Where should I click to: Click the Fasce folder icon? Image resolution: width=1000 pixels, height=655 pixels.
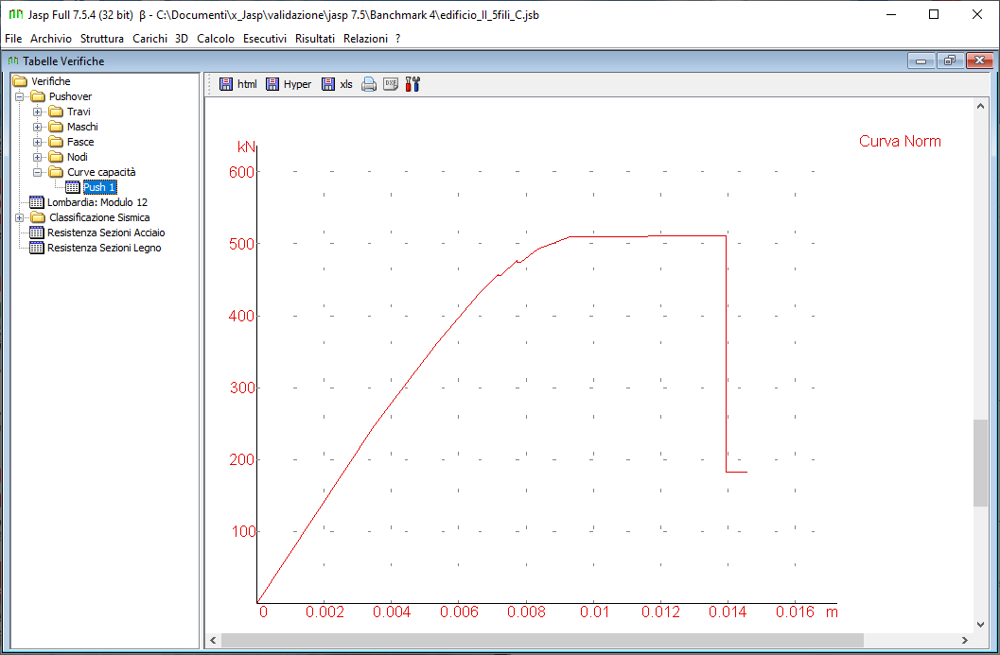[56, 142]
